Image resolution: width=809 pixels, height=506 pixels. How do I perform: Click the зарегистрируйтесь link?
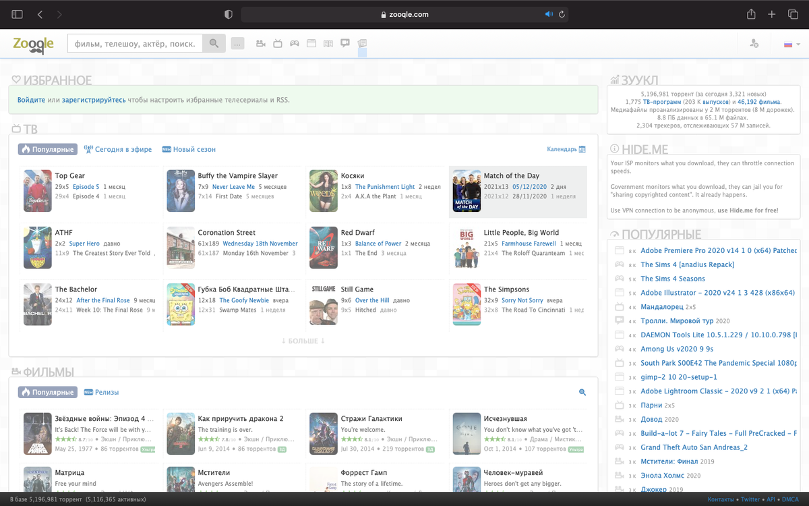[94, 100]
